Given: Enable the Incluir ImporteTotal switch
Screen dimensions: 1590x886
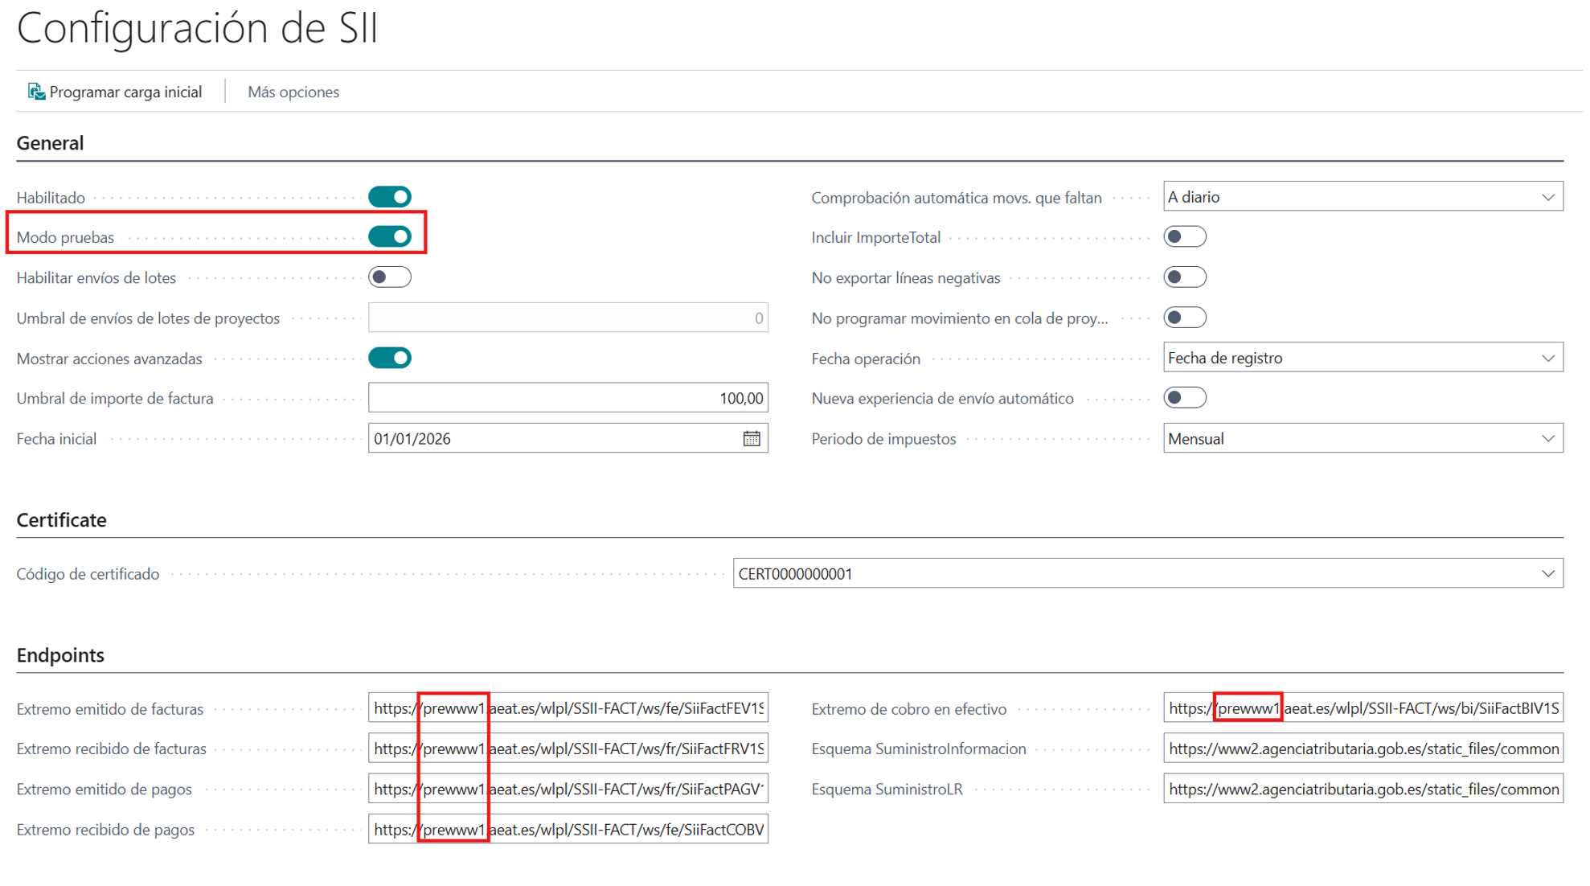Looking at the screenshot, I should (x=1184, y=236).
